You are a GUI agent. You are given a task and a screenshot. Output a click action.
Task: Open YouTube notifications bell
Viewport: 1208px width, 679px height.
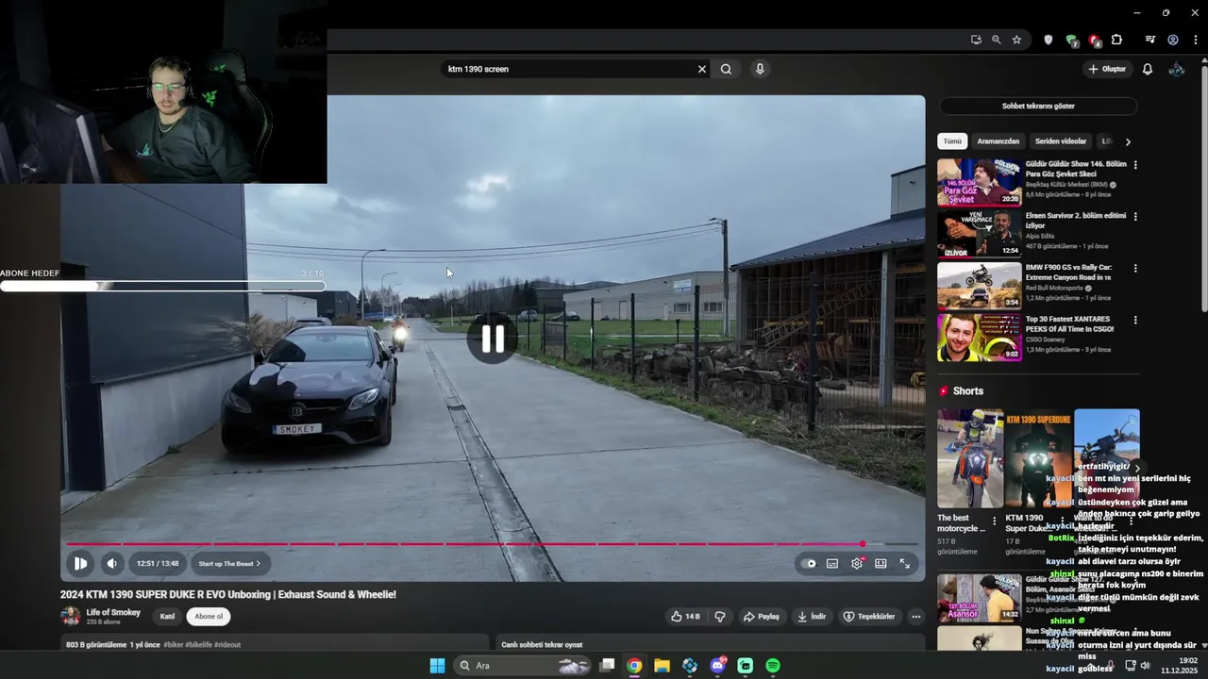[1148, 69]
